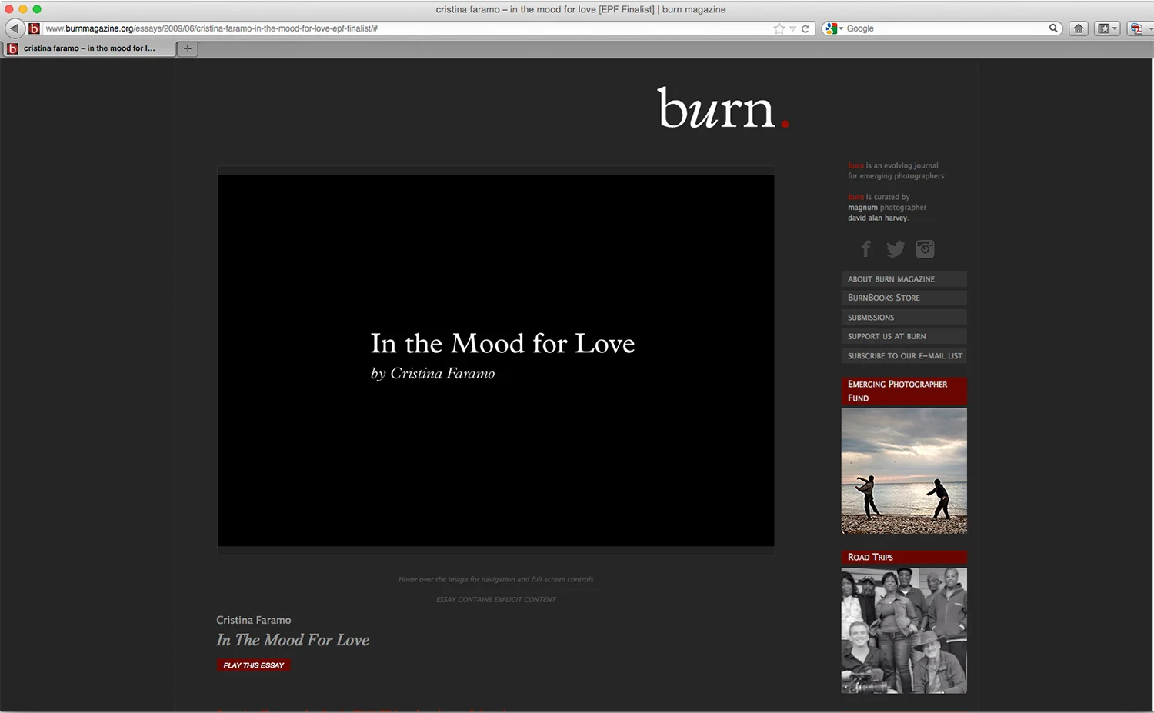Open the Google search engine selector
Screen dimensions: 1154x713
[x=834, y=28]
